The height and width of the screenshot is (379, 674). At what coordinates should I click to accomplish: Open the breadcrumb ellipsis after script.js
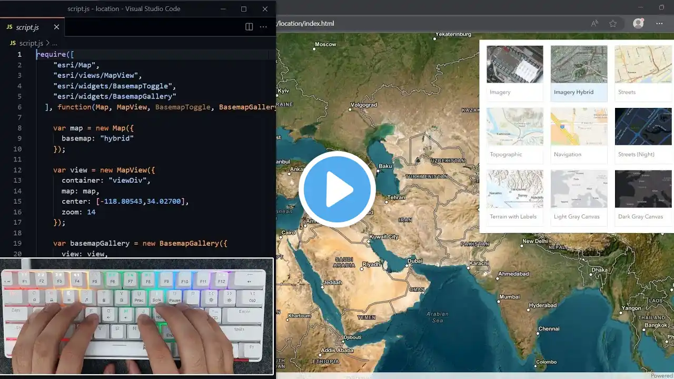[x=54, y=43]
